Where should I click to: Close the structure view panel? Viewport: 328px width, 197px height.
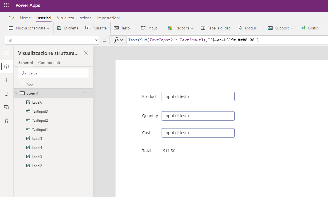pos(85,53)
